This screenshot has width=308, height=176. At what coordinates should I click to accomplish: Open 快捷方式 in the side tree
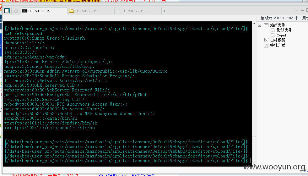pos(278,46)
